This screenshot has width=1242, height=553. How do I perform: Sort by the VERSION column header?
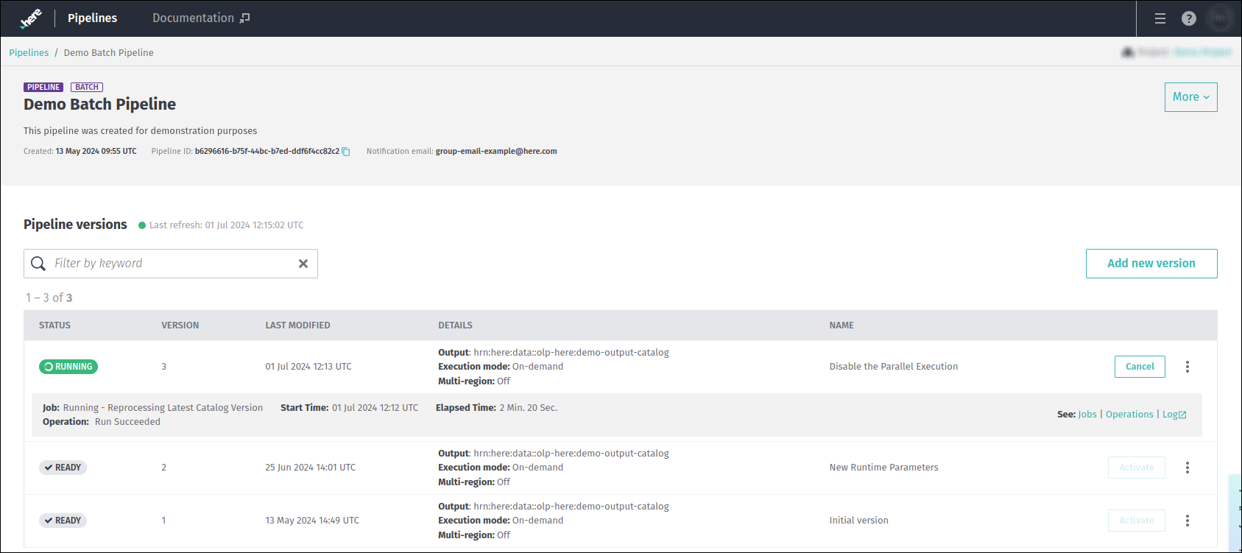(180, 325)
